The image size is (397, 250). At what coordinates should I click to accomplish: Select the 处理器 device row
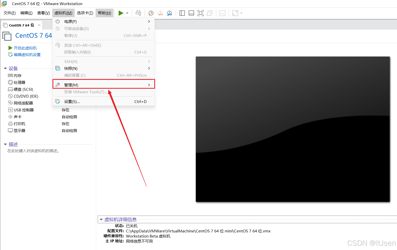point(17,82)
